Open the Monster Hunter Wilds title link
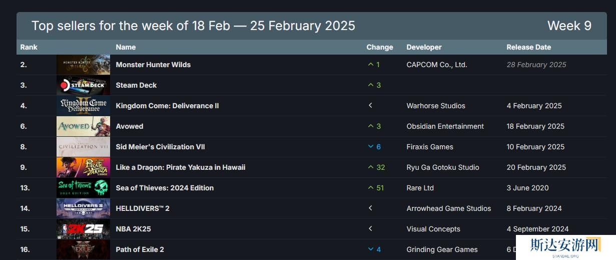The width and height of the screenshot is (616, 260). tap(153, 65)
